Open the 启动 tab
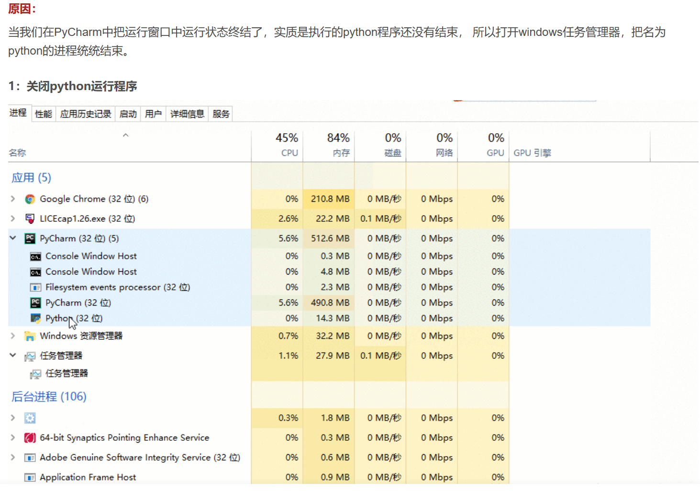This screenshot has width=700, height=493. pyautogui.click(x=128, y=114)
